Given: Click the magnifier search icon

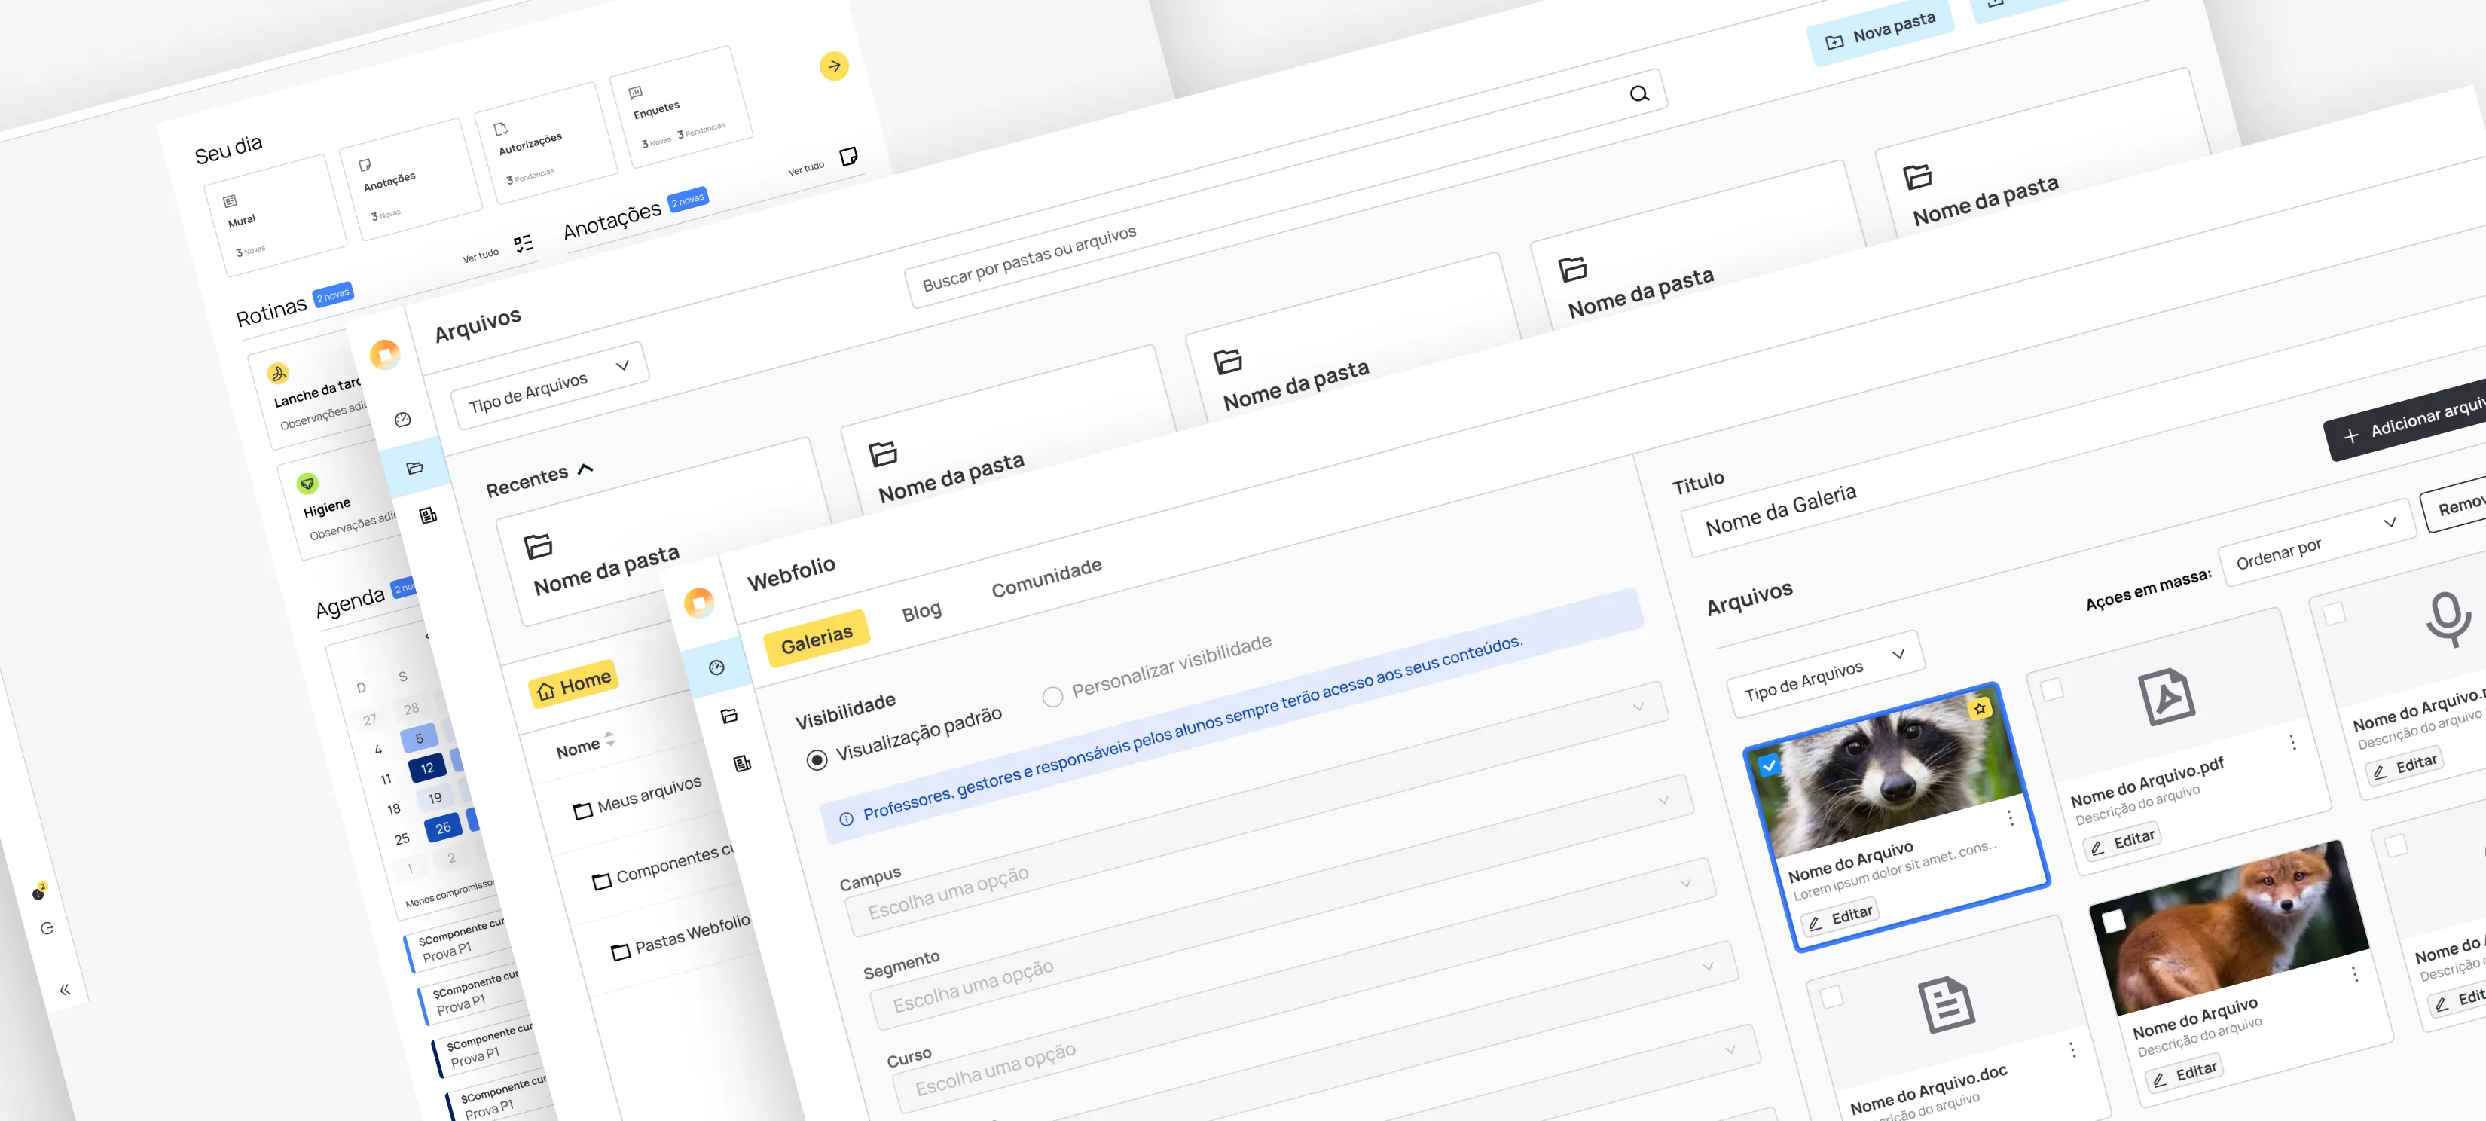Looking at the screenshot, I should [1638, 93].
